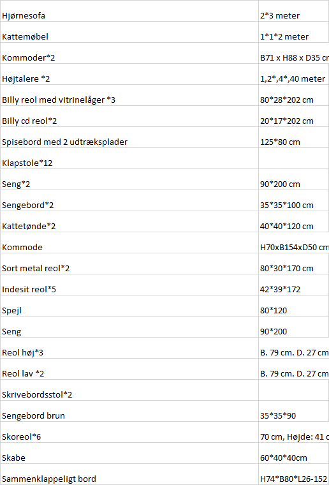Select the 90*200 cm dimension cell
329x485 pixels.
[294, 179]
